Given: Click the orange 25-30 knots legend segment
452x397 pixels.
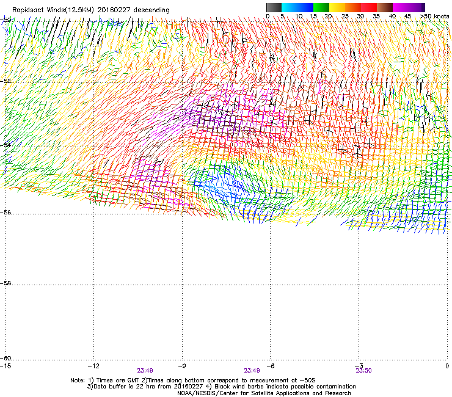Looking at the screenshot, I should 353,7.
